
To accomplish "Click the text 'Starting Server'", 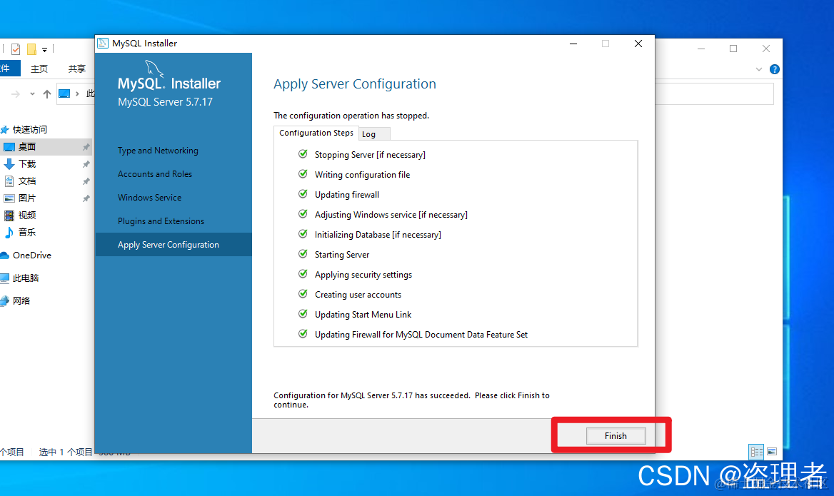I will pyautogui.click(x=341, y=255).
